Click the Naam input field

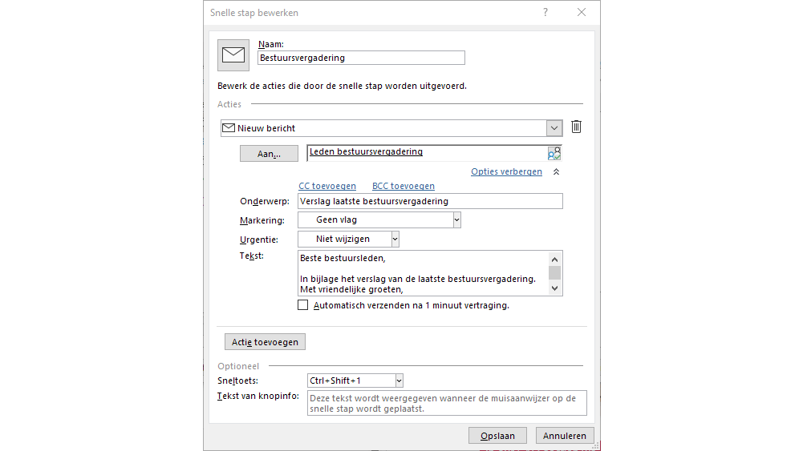(361, 58)
